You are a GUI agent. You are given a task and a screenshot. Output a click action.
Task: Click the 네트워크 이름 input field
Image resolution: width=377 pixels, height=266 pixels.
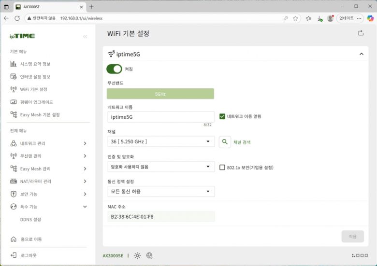(x=161, y=117)
